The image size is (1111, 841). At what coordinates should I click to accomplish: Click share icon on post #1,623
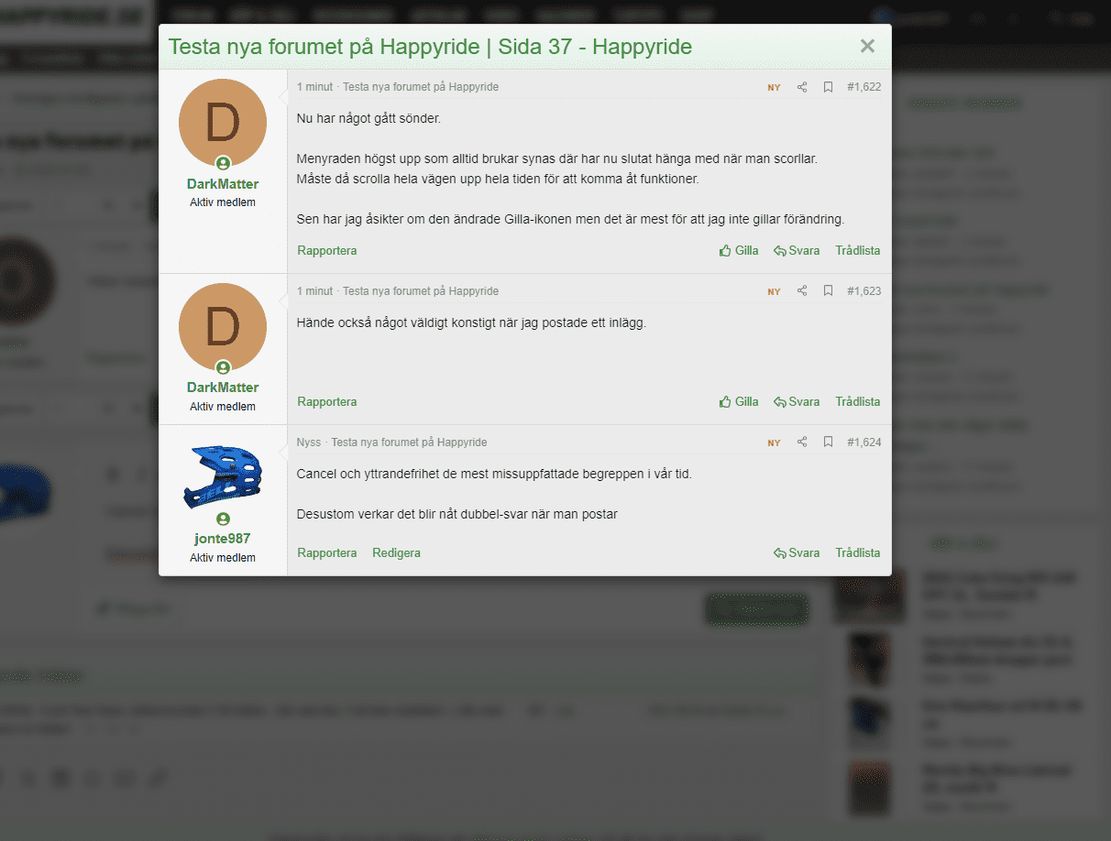pos(802,291)
